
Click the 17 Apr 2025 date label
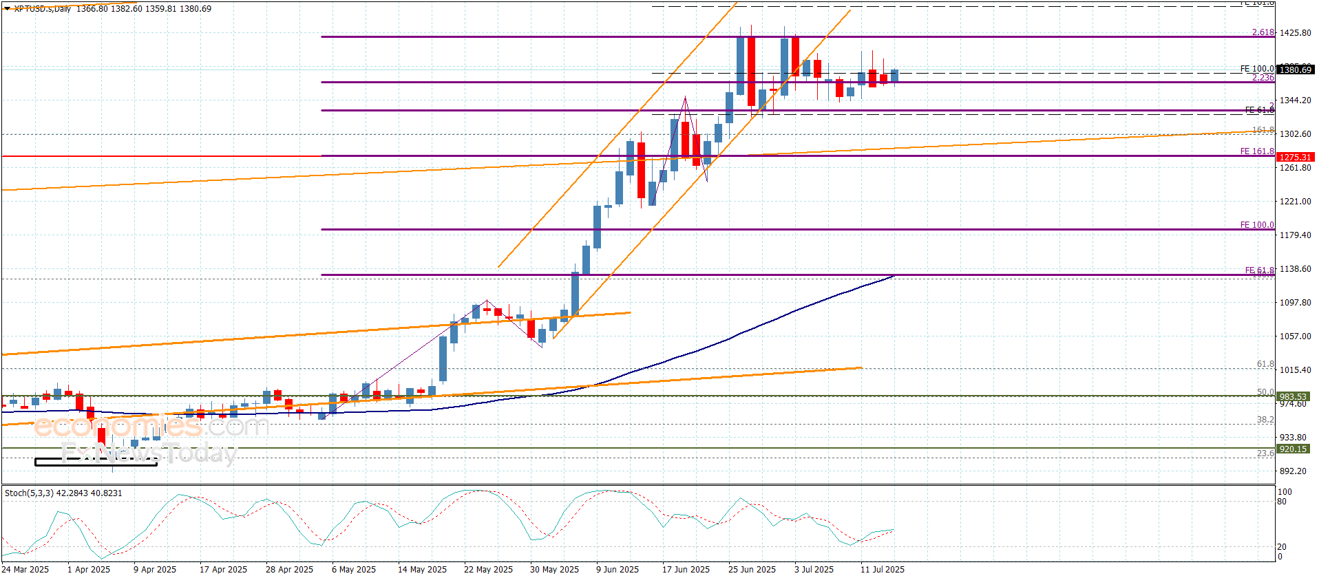(x=223, y=570)
